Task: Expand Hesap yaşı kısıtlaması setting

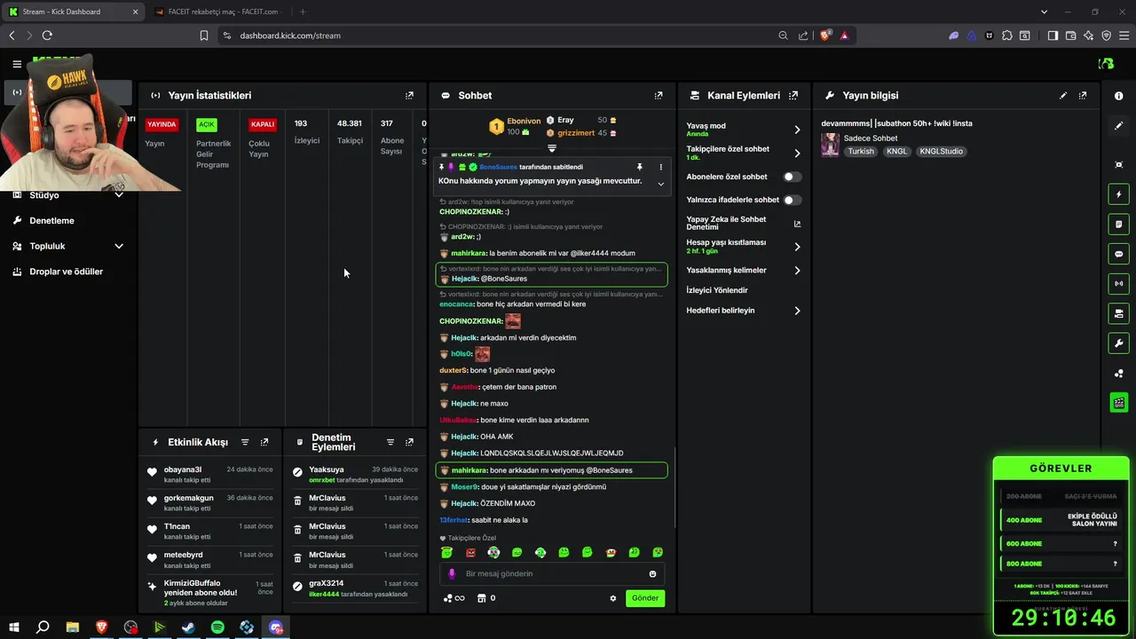Action: [x=797, y=247]
